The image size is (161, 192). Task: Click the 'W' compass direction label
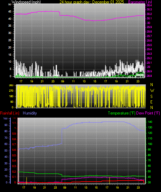tap(152, 91)
